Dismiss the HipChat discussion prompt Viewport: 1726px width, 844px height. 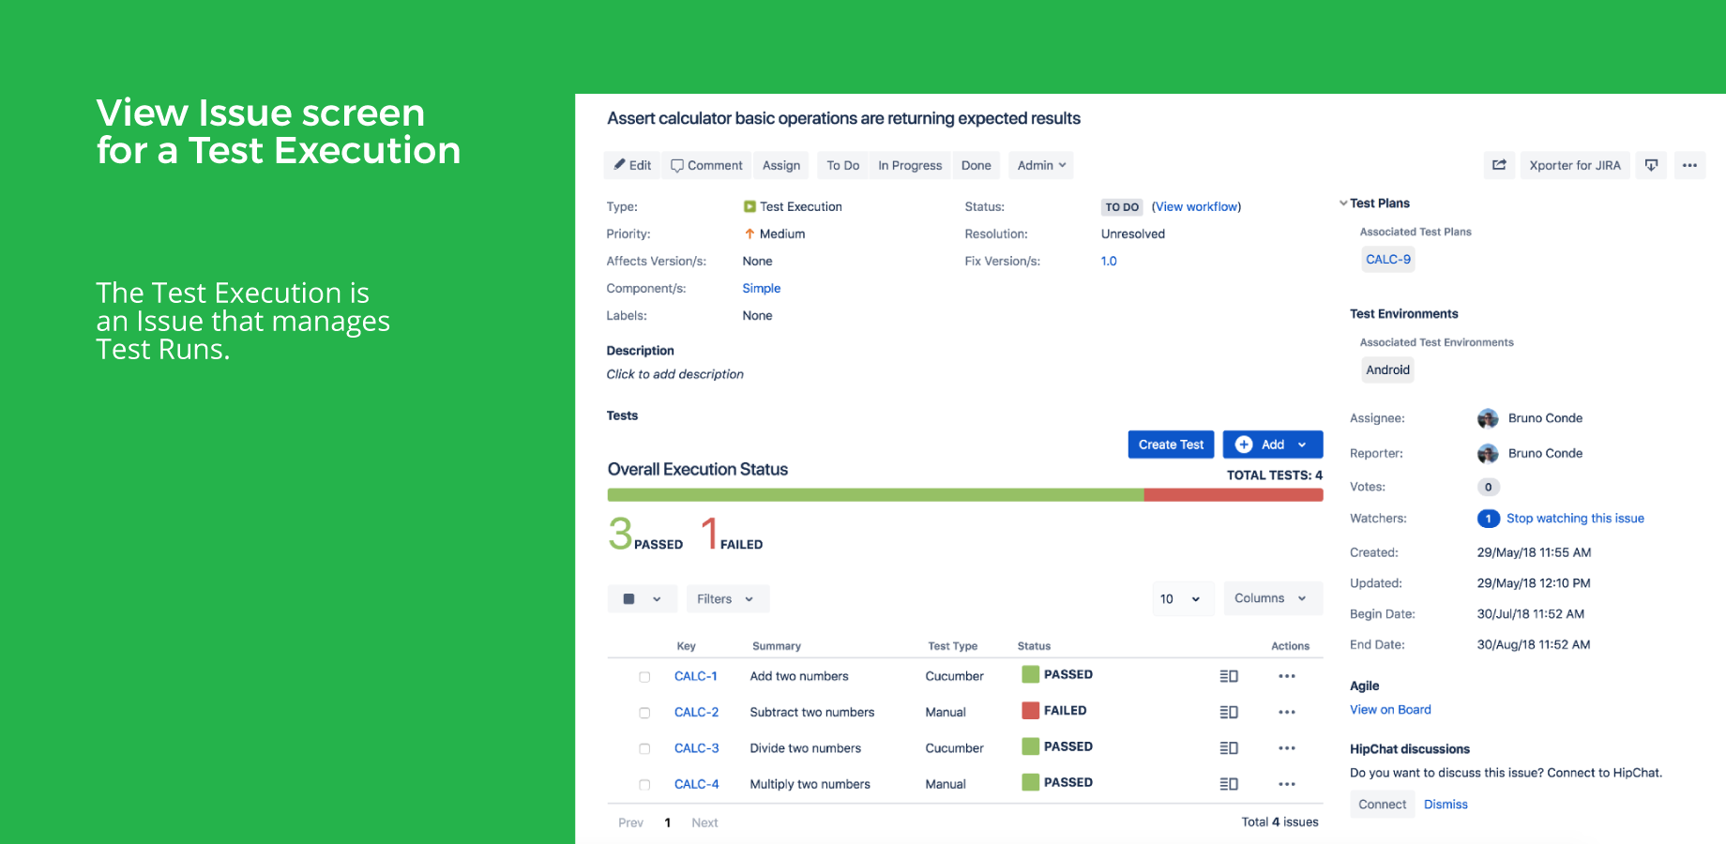pos(1446,805)
